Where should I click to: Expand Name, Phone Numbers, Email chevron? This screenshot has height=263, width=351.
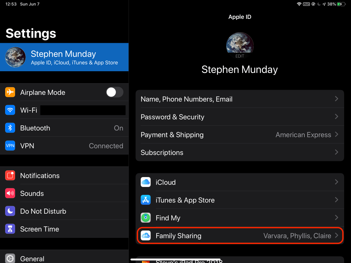336,99
